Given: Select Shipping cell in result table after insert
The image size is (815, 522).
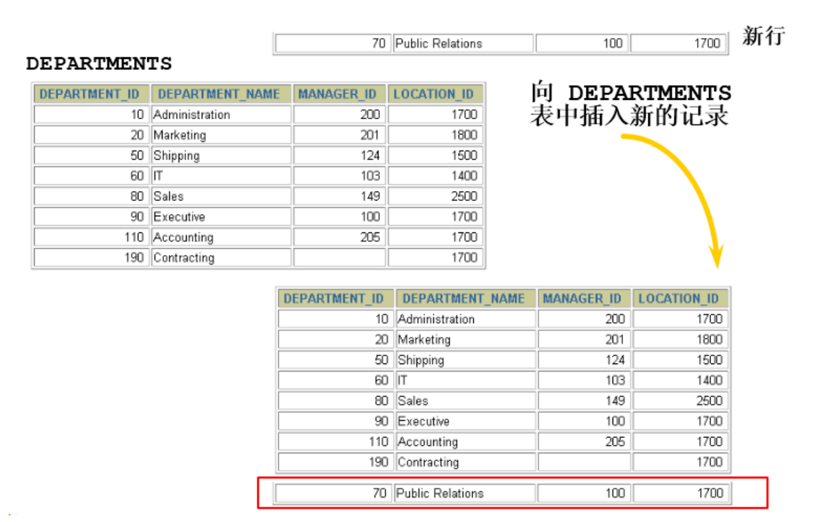Looking at the screenshot, I should (466, 360).
